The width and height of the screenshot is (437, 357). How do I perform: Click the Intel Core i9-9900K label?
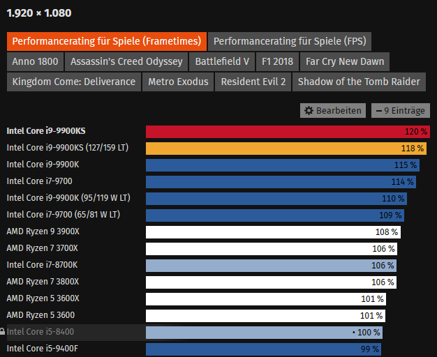click(x=43, y=165)
